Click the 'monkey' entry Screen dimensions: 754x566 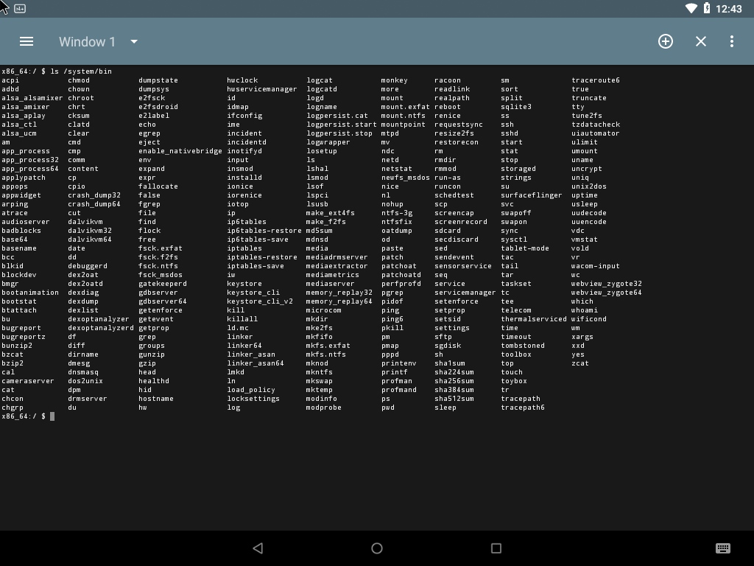[x=395, y=80]
